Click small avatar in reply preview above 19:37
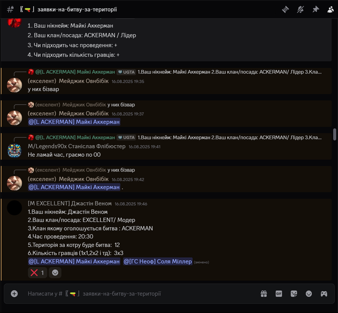 [x=31, y=105]
